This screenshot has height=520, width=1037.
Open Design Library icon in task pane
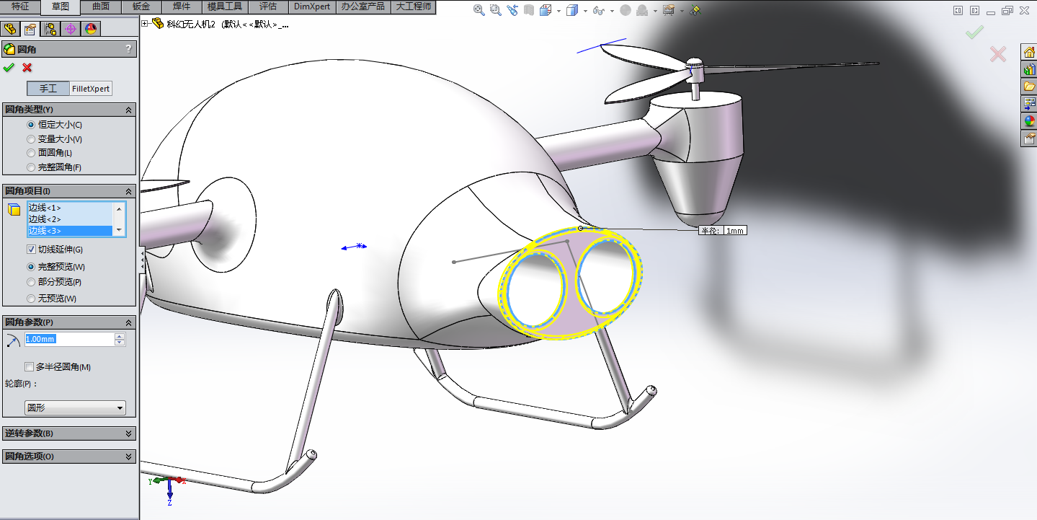tap(1029, 69)
